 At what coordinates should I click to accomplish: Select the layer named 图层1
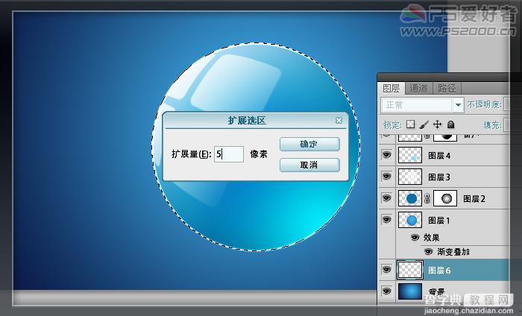pos(439,220)
